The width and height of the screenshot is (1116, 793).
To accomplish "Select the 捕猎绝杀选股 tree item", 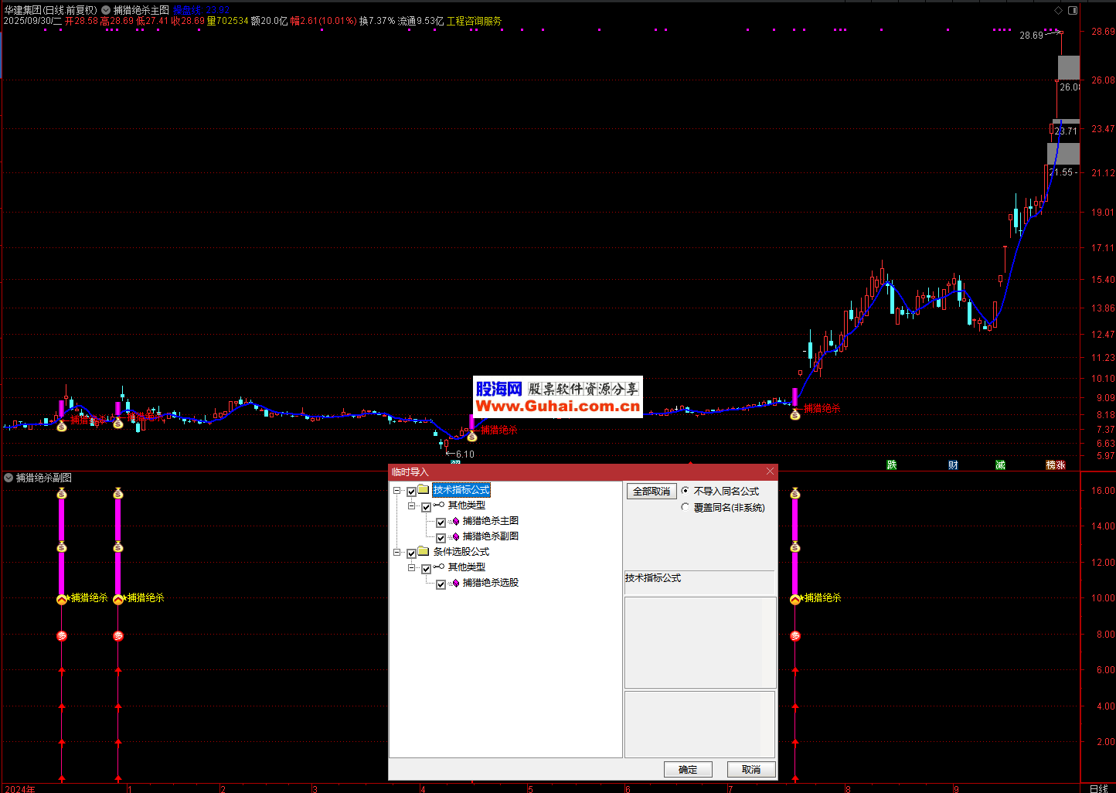I will (x=490, y=583).
